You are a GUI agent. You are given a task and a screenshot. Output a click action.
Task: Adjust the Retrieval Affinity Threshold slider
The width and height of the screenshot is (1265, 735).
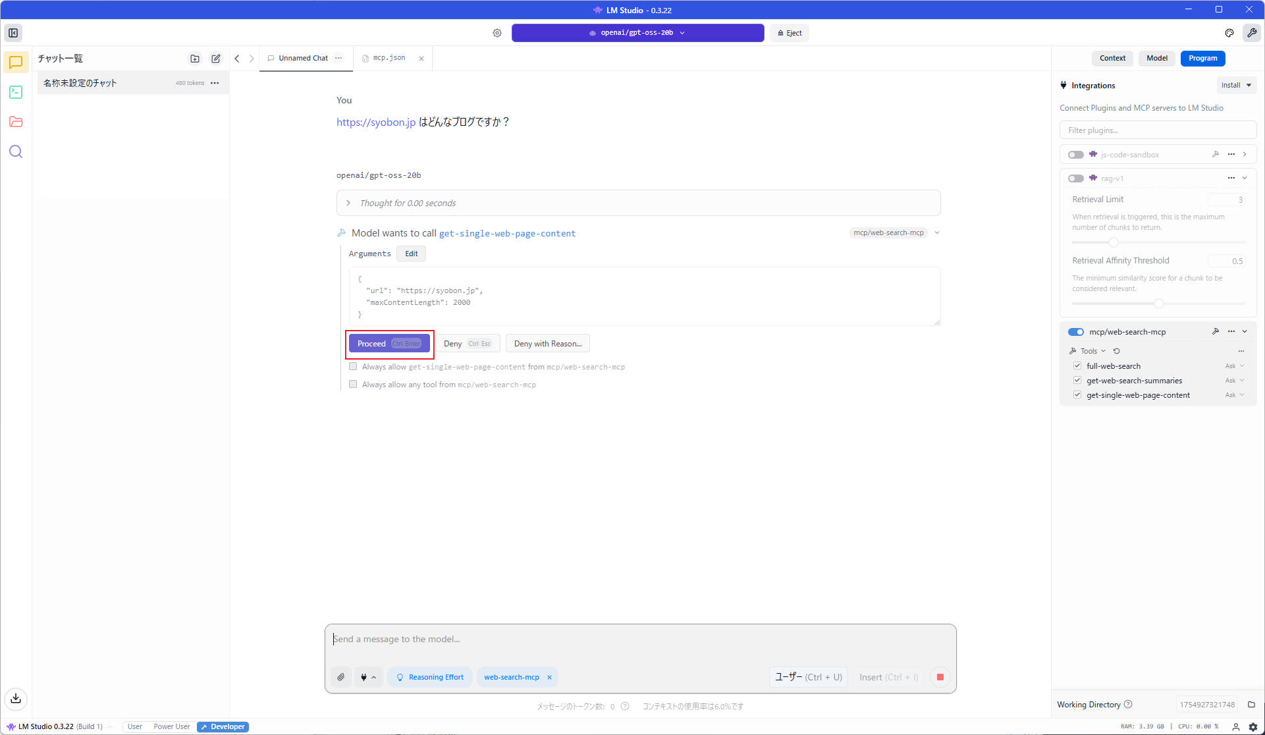[1158, 304]
